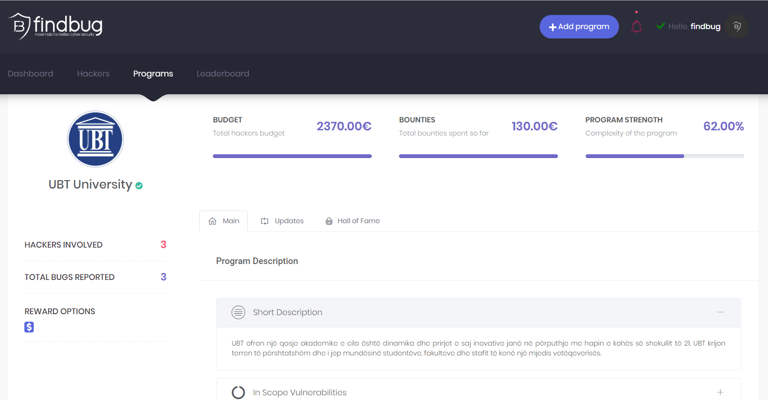Click the Bounties progress bar
This screenshot has height=400, width=768.
coord(478,156)
